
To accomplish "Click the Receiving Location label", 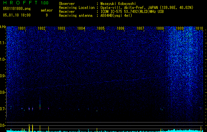I will [x=77, y=8].
